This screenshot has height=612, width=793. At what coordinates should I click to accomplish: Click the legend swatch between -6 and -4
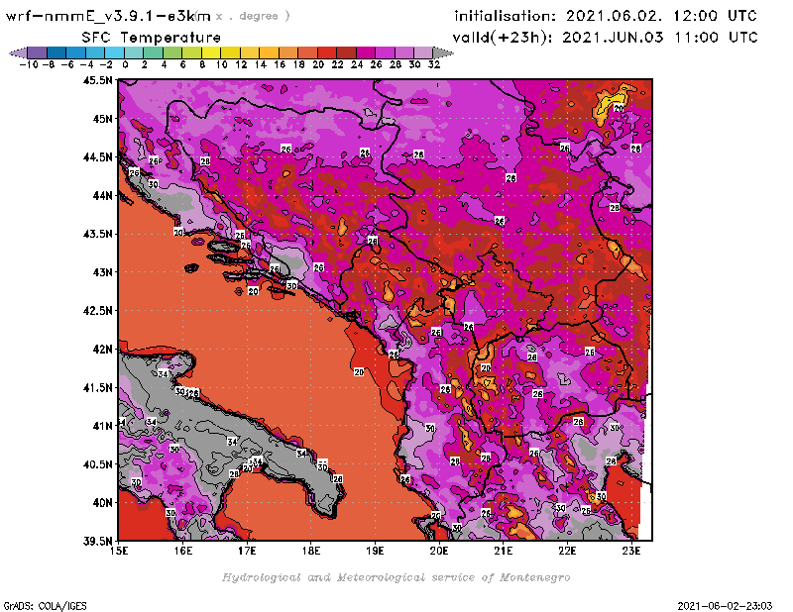tap(76, 52)
